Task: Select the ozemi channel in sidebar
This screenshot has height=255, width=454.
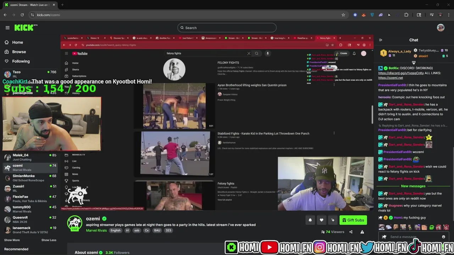Action: 30,168
